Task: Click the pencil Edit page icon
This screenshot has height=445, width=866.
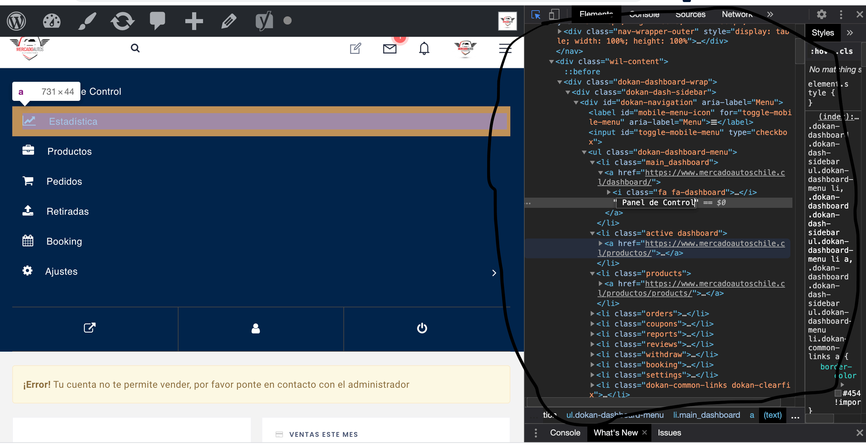Action: [x=229, y=21]
